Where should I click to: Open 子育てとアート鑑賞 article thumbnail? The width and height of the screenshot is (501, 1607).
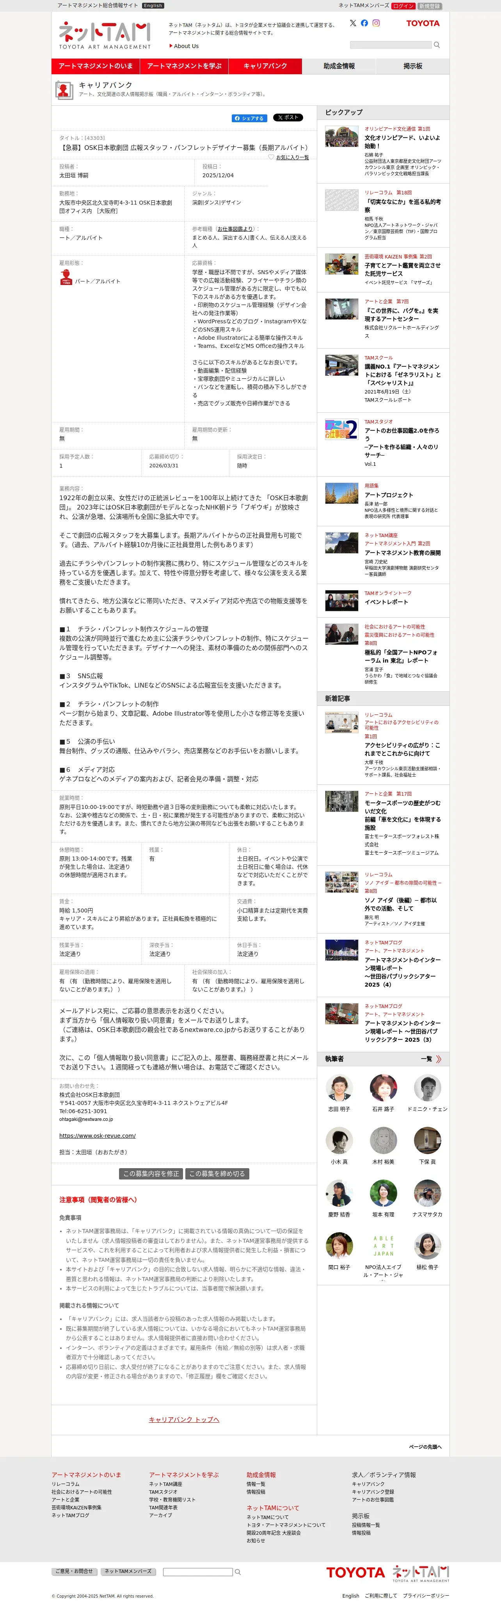341,264
